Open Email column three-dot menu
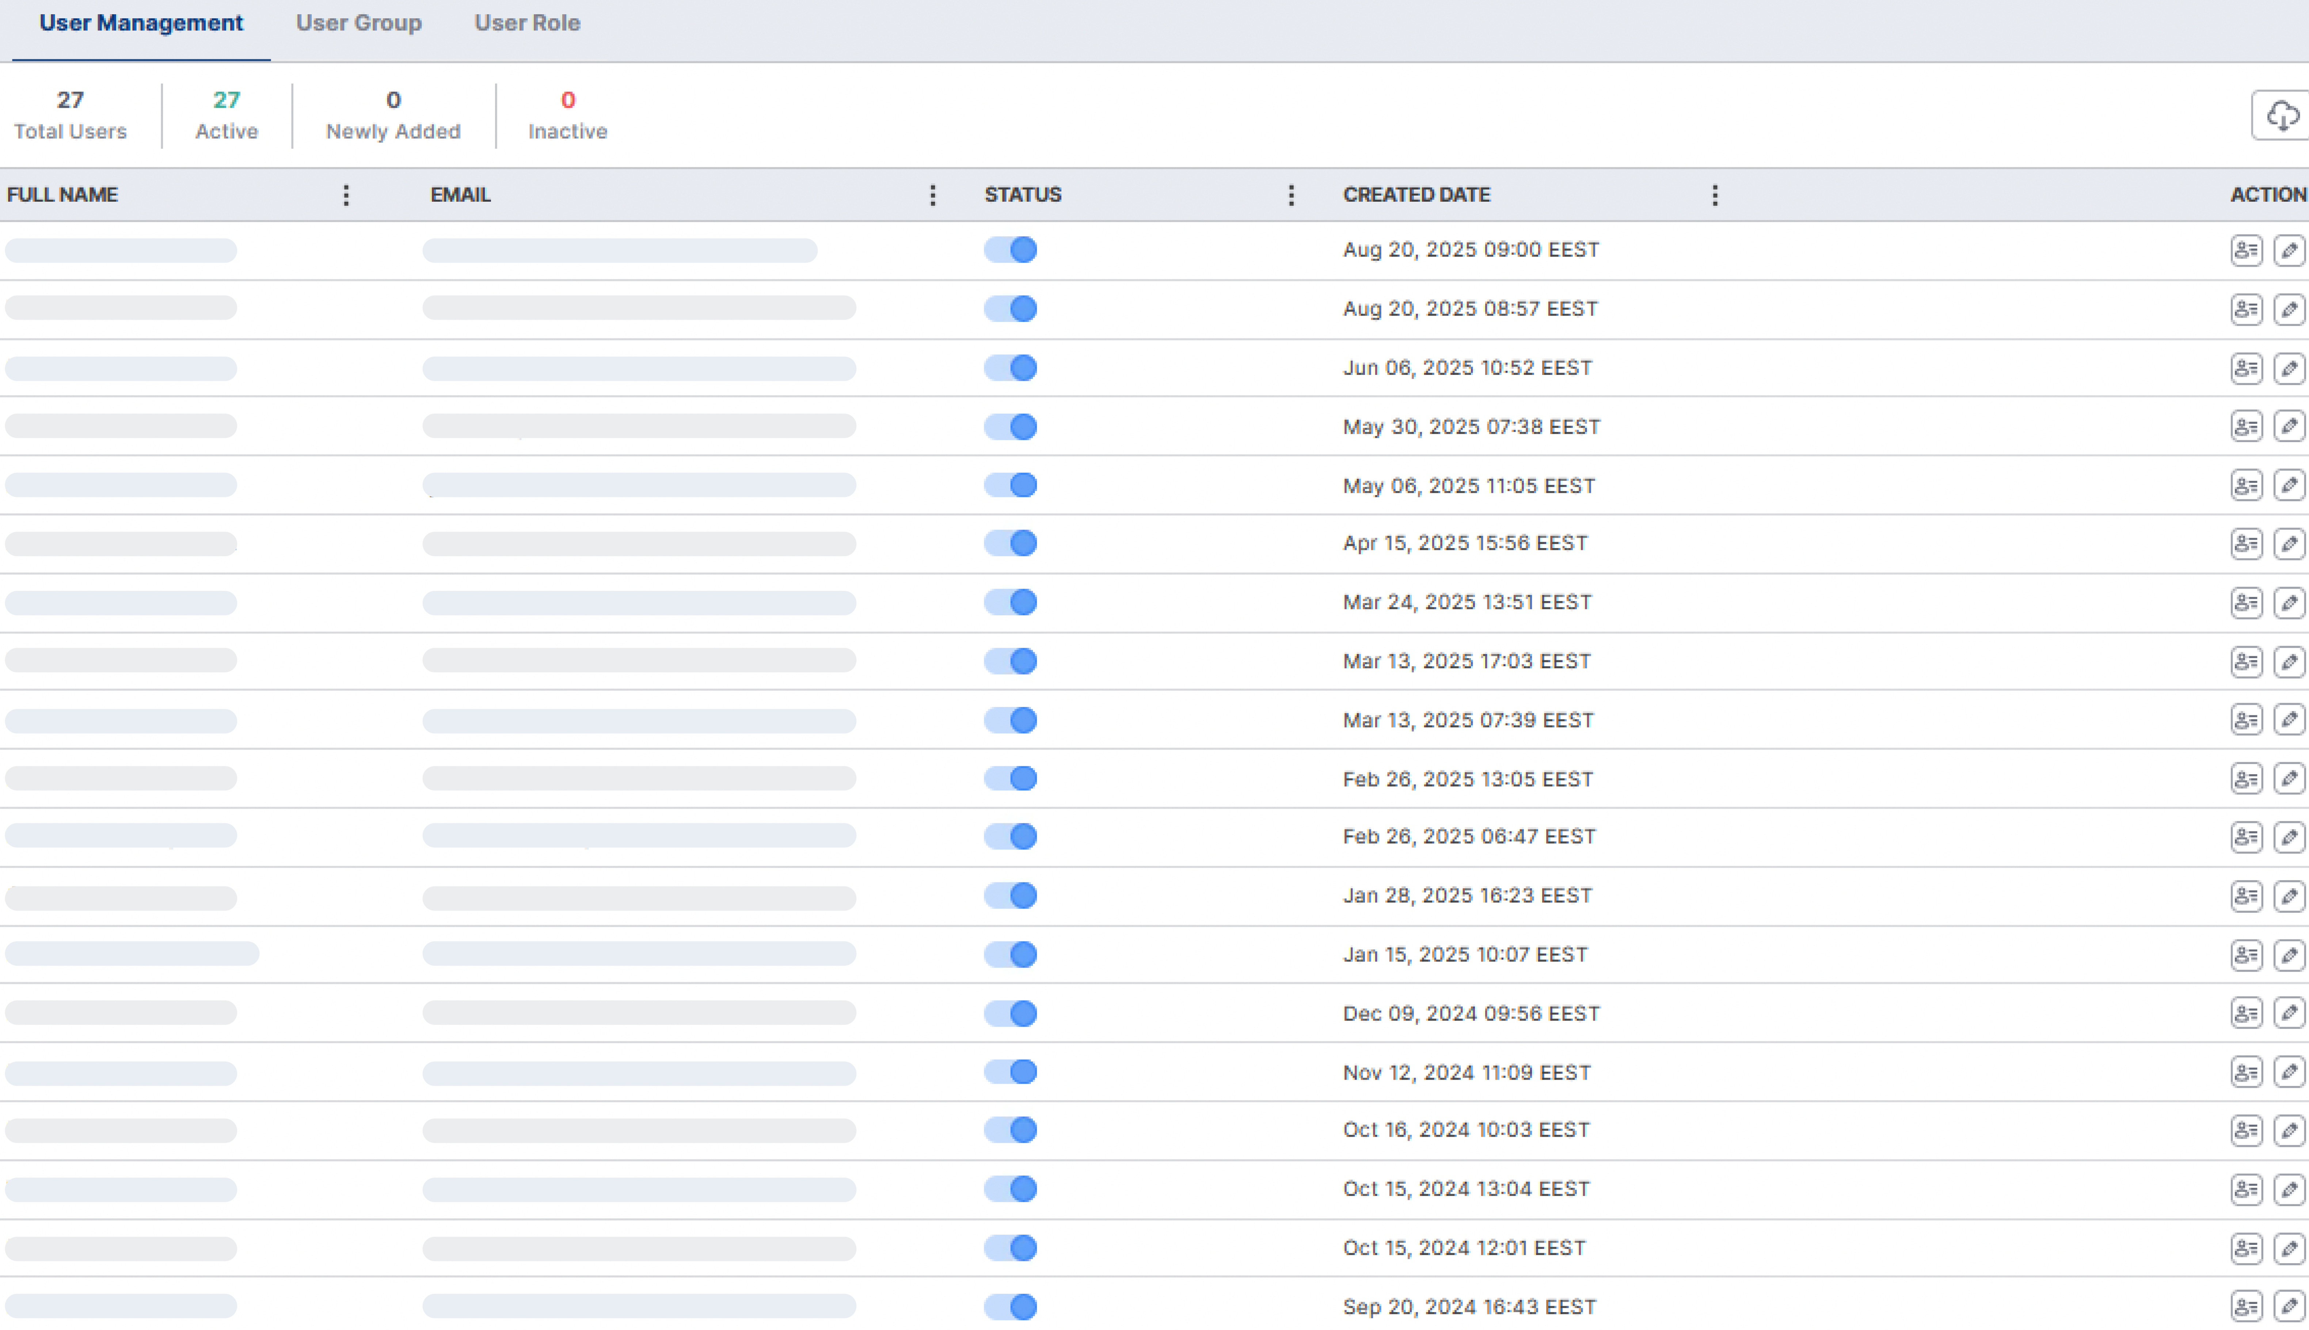 point(932,194)
